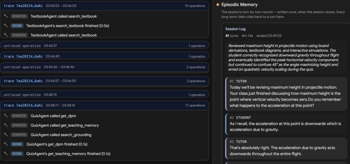The height and width of the screenshot is (164, 350).
Task: Click the "ended 03:49:02" label
Action: pos(269,36)
